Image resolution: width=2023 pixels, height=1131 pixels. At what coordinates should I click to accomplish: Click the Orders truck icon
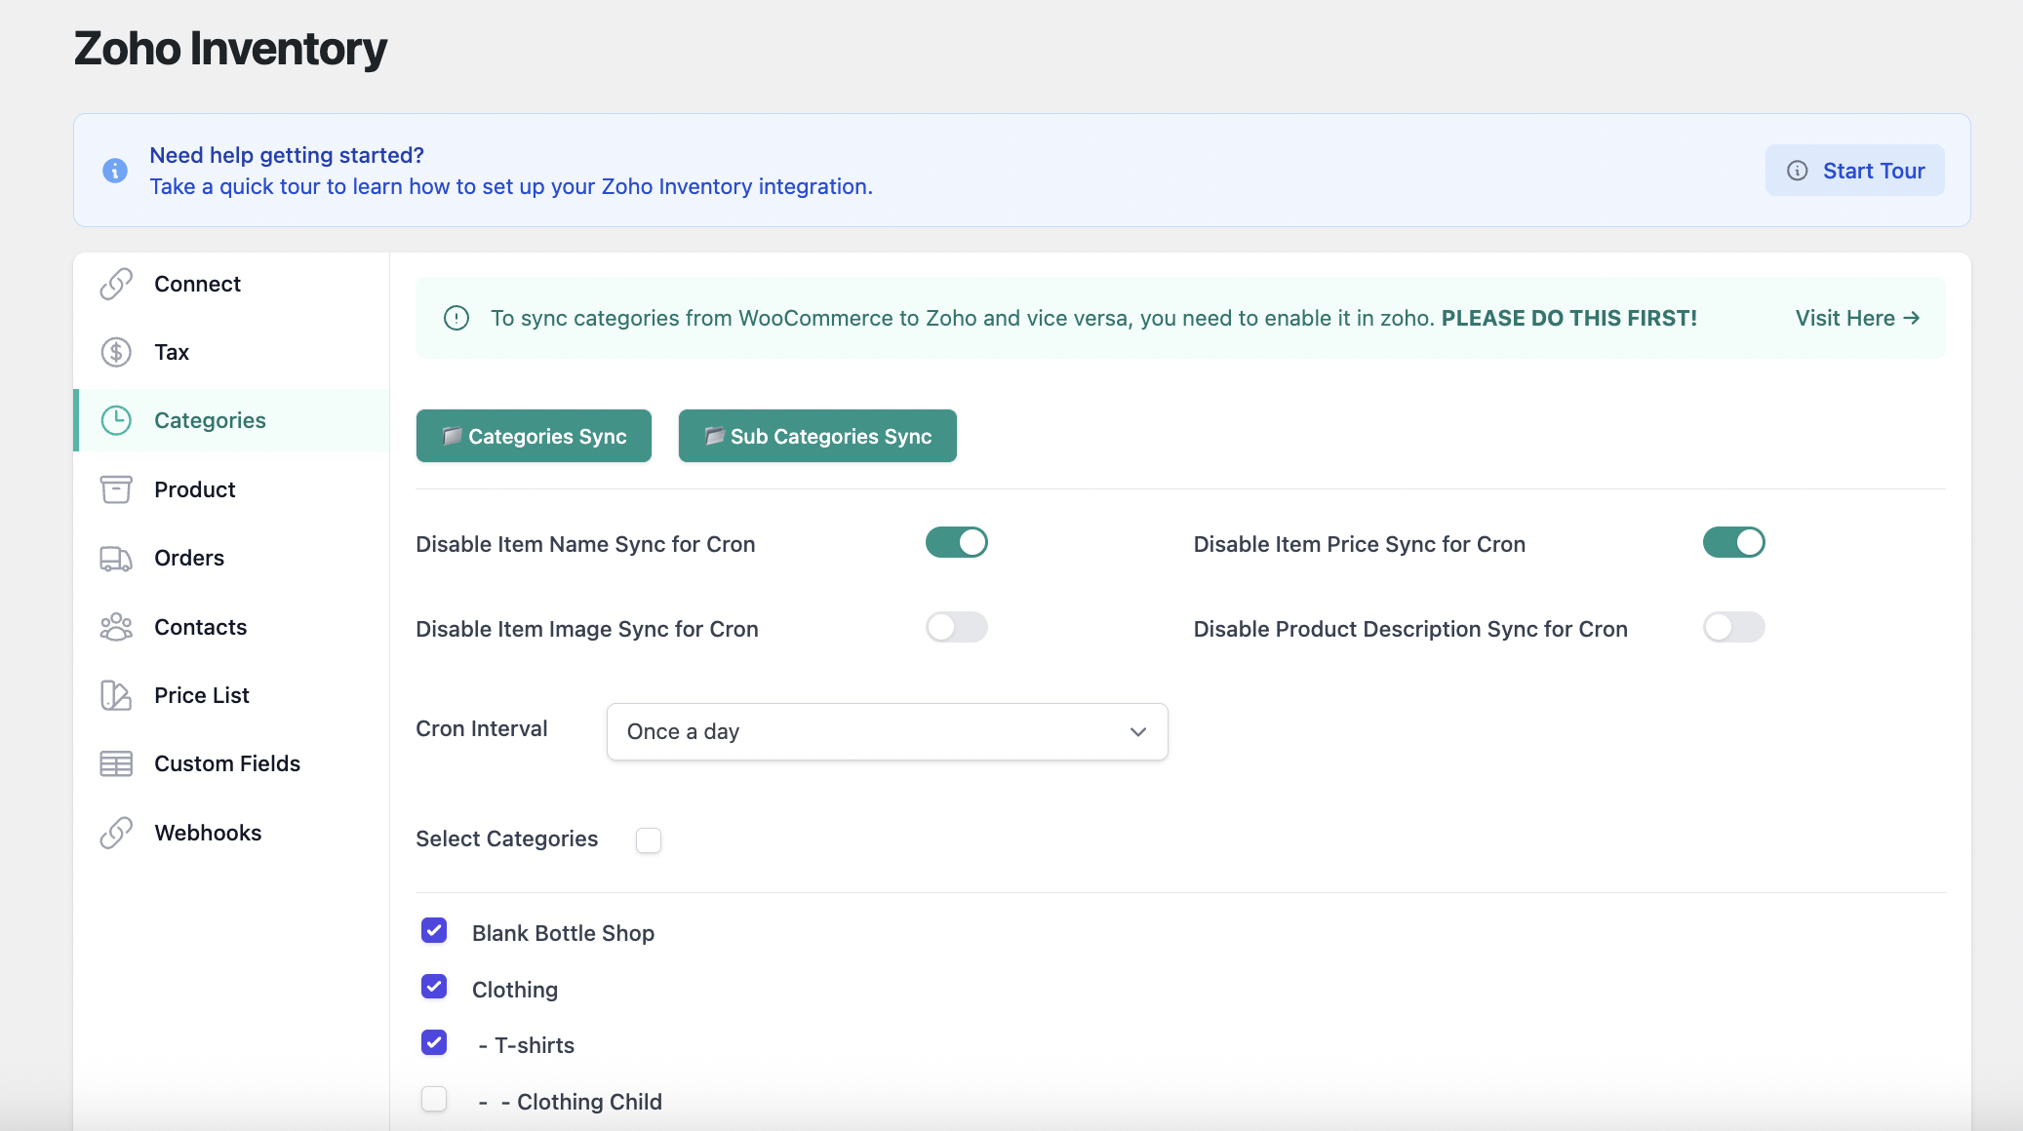point(116,559)
